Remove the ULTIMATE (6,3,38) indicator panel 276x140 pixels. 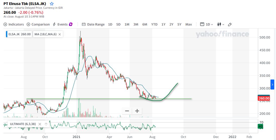[x=40, y=124]
